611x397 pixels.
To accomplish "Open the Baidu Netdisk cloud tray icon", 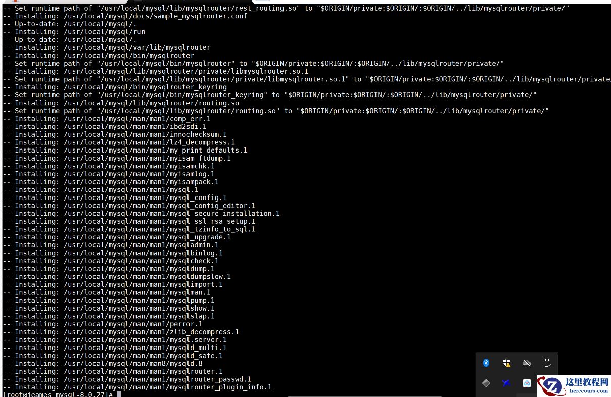I will [527, 383].
